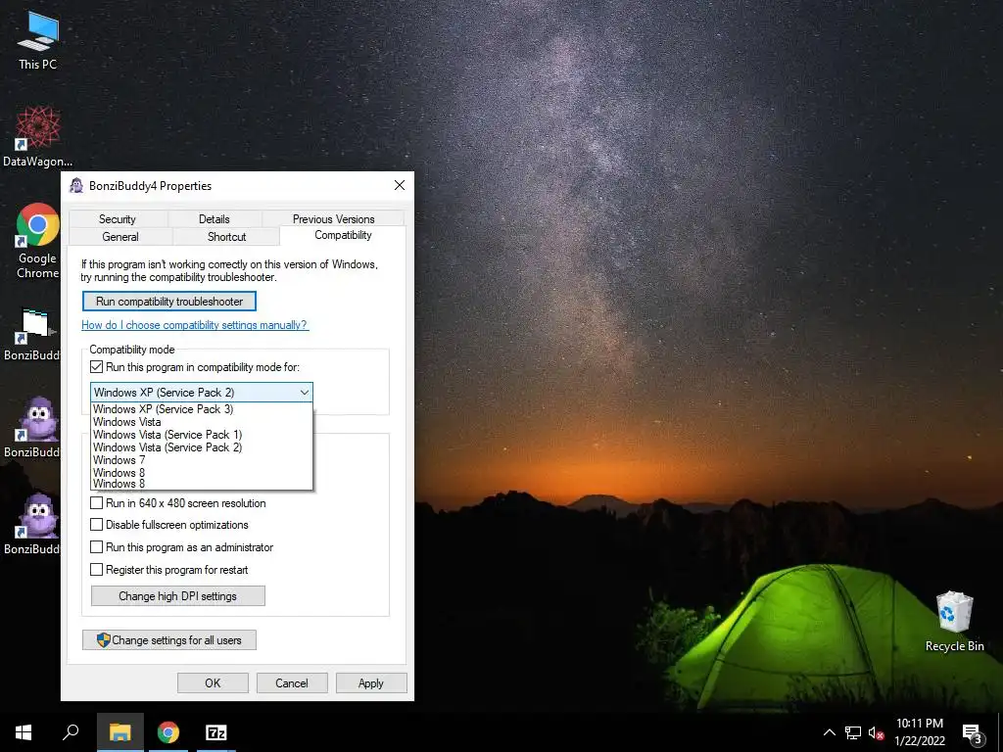Check Register this program for restart
1003x752 pixels.
(x=97, y=569)
